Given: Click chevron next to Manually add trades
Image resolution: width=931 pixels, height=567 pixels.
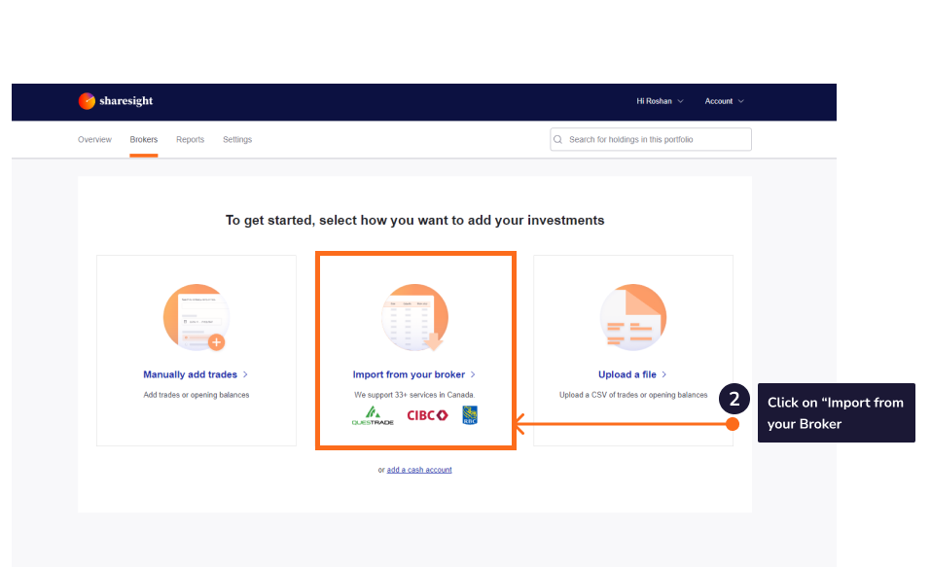Looking at the screenshot, I should (245, 374).
